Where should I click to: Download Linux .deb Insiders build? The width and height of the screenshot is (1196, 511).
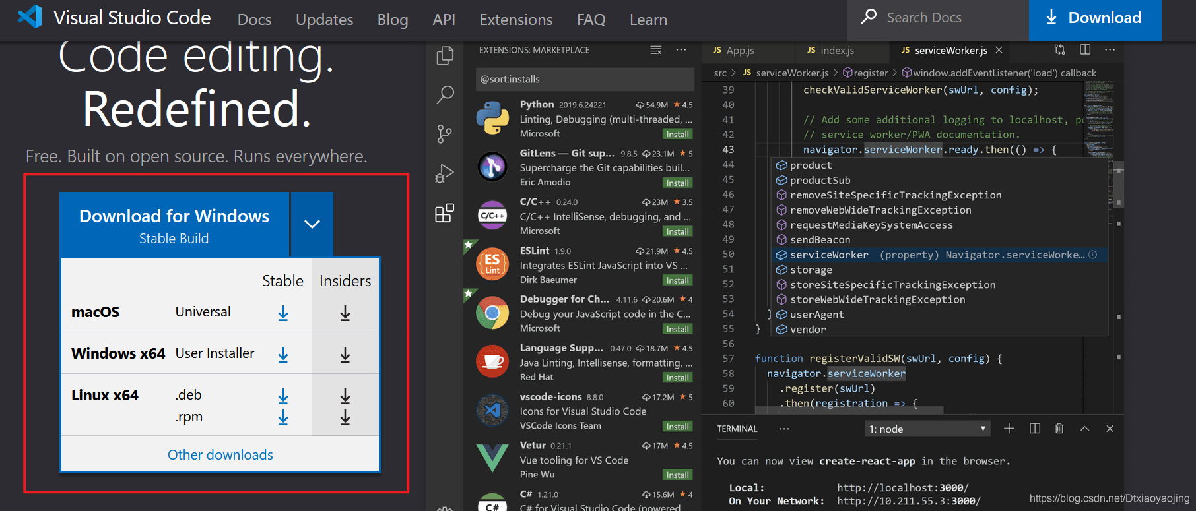tap(345, 396)
